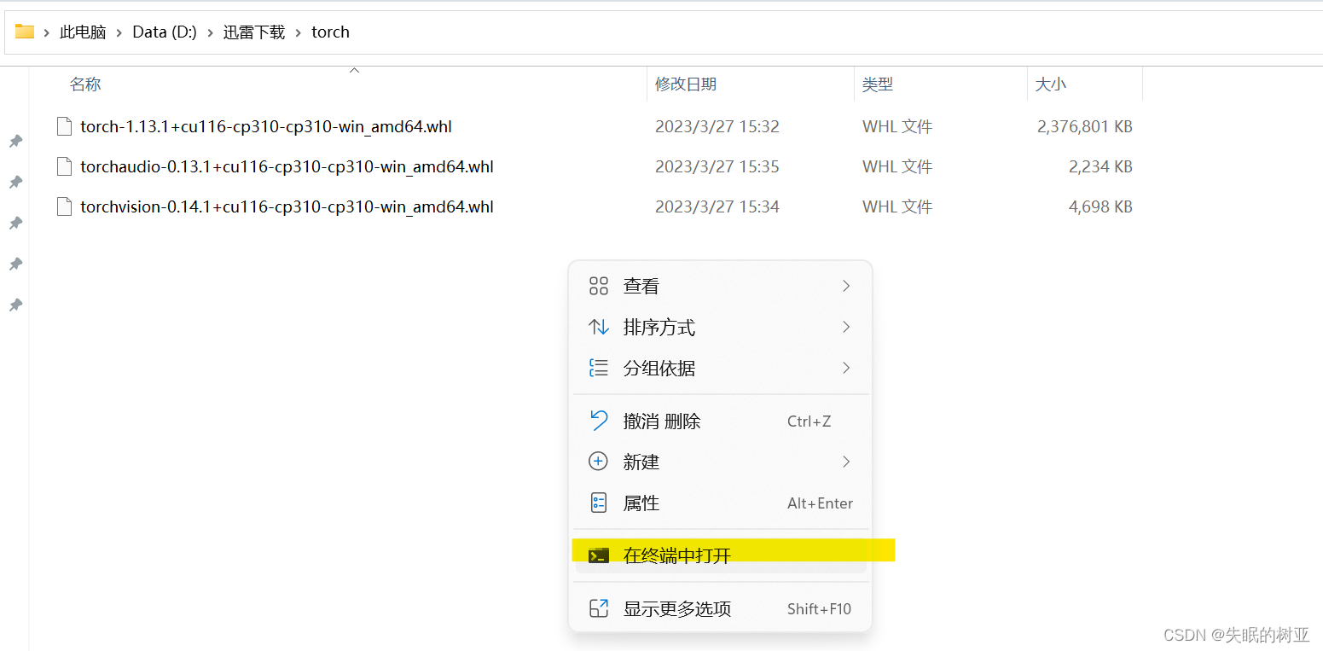Click the third pin icon in left sidebar
Image resolution: width=1323 pixels, height=651 pixels.
pyautogui.click(x=15, y=223)
